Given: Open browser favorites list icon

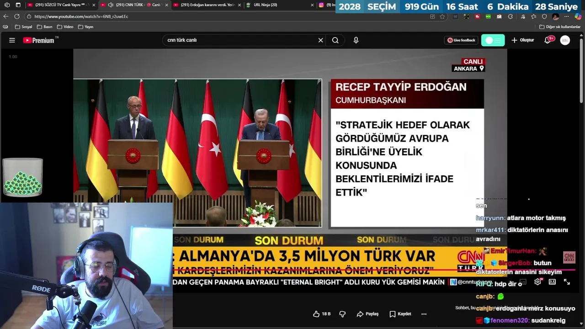Looking at the screenshot, I should click(533, 16).
